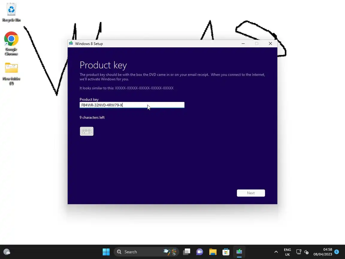Image resolution: width=345 pixels, height=259 pixels.
Task: Click the Next button
Action: pos(251,193)
